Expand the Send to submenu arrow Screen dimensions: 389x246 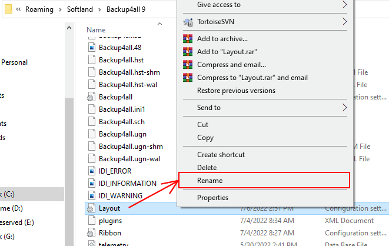pyautogui.click(x=345, y=108)
